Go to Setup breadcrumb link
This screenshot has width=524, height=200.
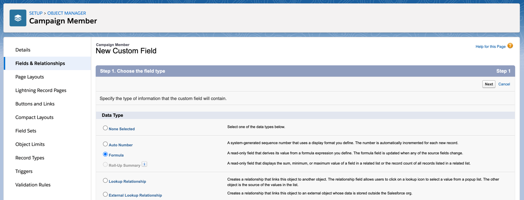(x=36, y=13)
